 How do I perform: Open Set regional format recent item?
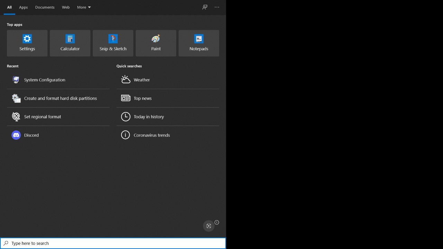point(58,117)
